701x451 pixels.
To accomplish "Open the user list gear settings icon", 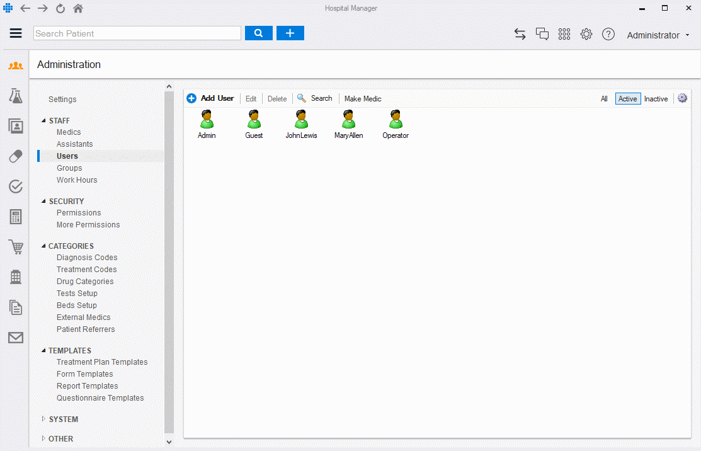I will 682,98.
